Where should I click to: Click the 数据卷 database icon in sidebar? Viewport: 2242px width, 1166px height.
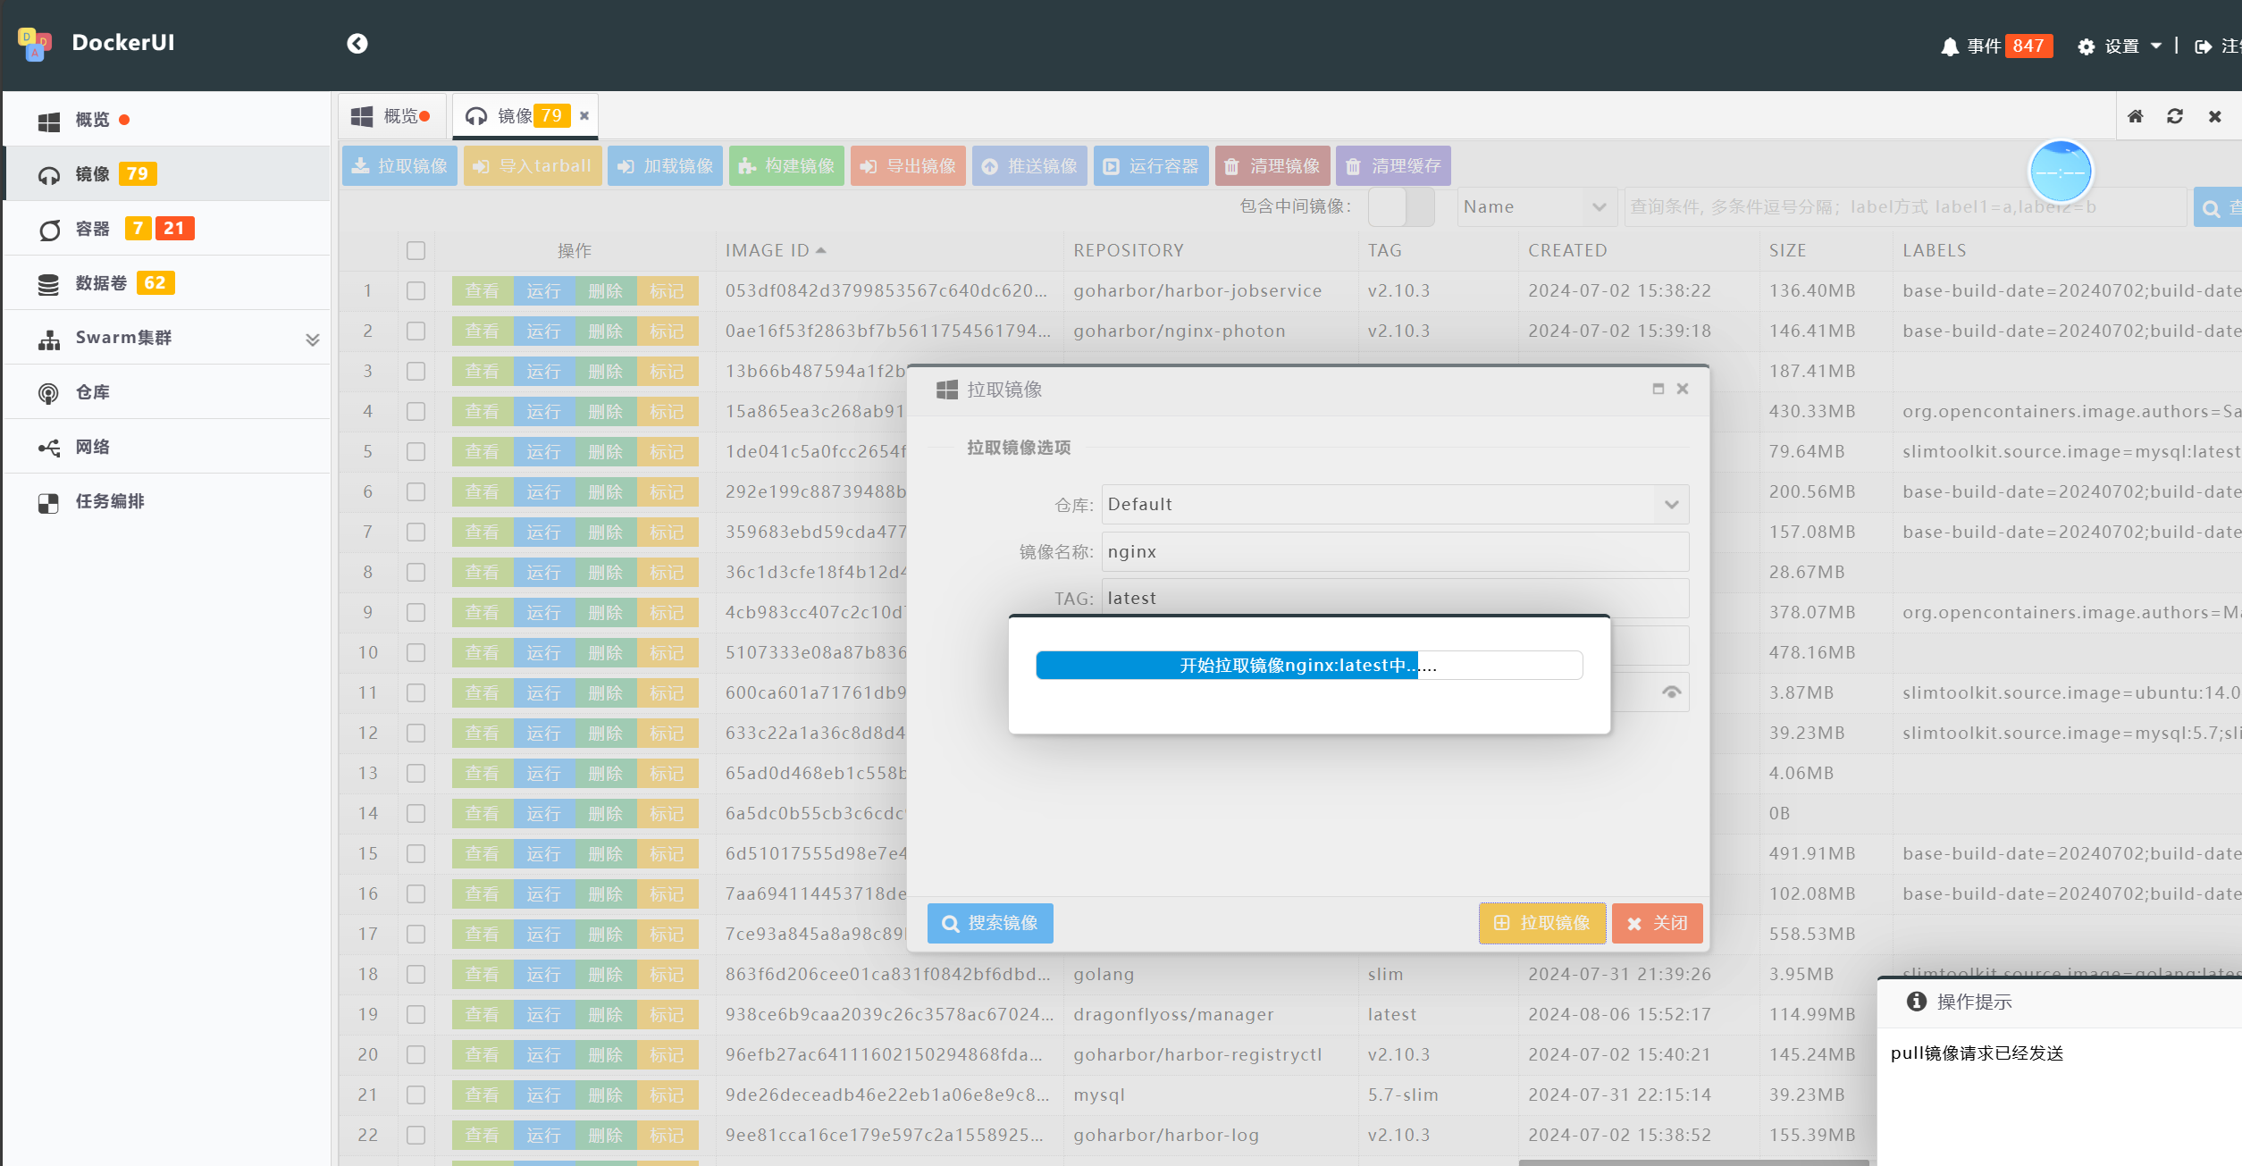pos(49,284)
